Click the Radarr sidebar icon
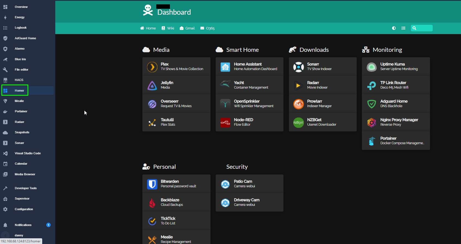The image size is (461, 244). (x=5, y=122)
